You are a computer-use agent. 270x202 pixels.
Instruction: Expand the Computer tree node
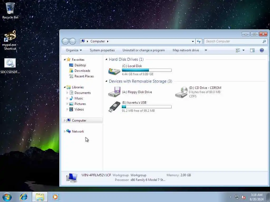[x=65, y=120]
